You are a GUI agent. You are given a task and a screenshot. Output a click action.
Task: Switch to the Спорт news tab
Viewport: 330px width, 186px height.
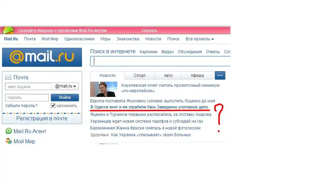pyautogui.click(x=140, y=76)
